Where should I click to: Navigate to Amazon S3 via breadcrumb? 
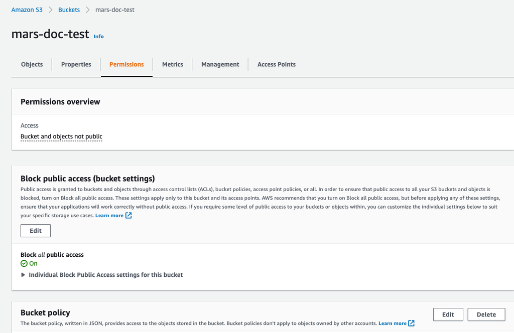click(27, 10)
